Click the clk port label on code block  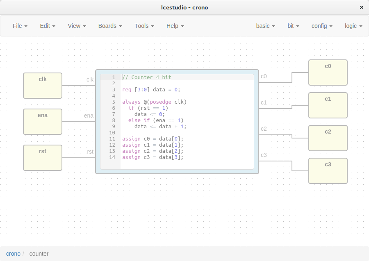point(90,80)
